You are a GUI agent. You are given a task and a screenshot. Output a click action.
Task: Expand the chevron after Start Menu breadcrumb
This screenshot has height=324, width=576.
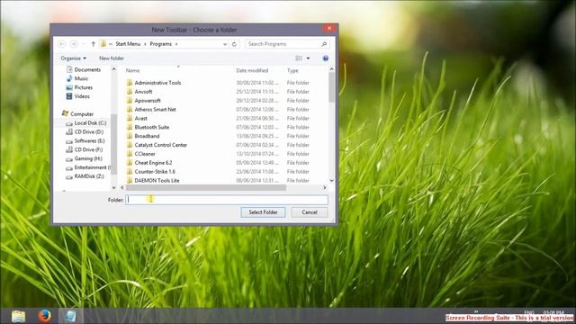tap(145, 44)
